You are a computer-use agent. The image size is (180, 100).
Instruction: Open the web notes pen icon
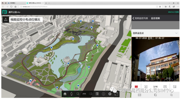(x=170, y=7)
